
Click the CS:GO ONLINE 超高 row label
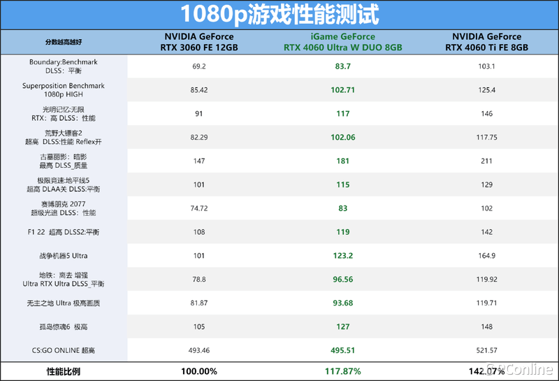click(64, 350)
